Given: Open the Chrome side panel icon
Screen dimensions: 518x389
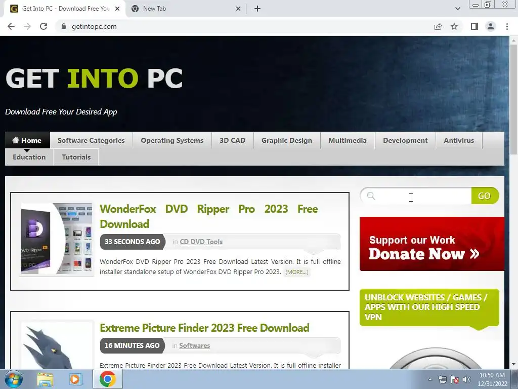Looking at the screenshot, I should (x=474, y=26).
